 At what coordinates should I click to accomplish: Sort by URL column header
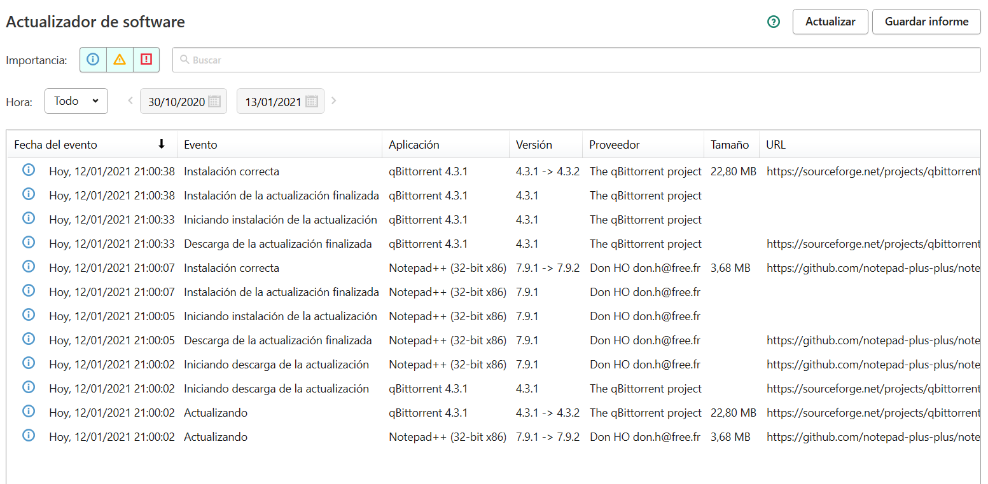coord(870,145)
